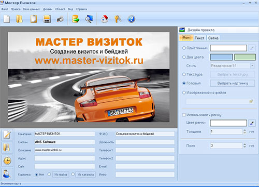Click the Выбрать текстуру button

233,74
